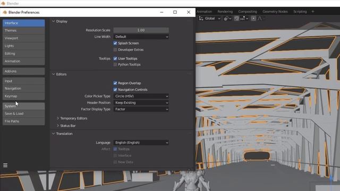Open proportional editing falloff curve icon
The image size is (340, 191).
tap(260, 19)
